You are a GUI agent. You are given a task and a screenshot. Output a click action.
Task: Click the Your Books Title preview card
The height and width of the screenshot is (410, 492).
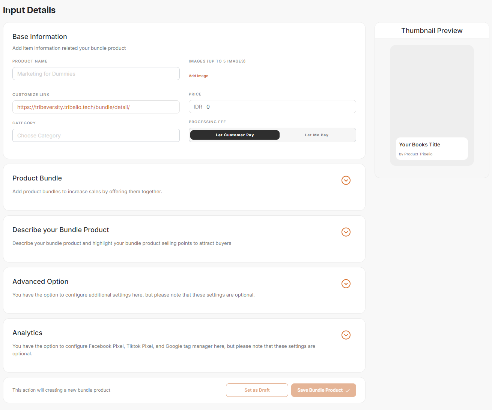pyautogui.click(x=432, y=149)
